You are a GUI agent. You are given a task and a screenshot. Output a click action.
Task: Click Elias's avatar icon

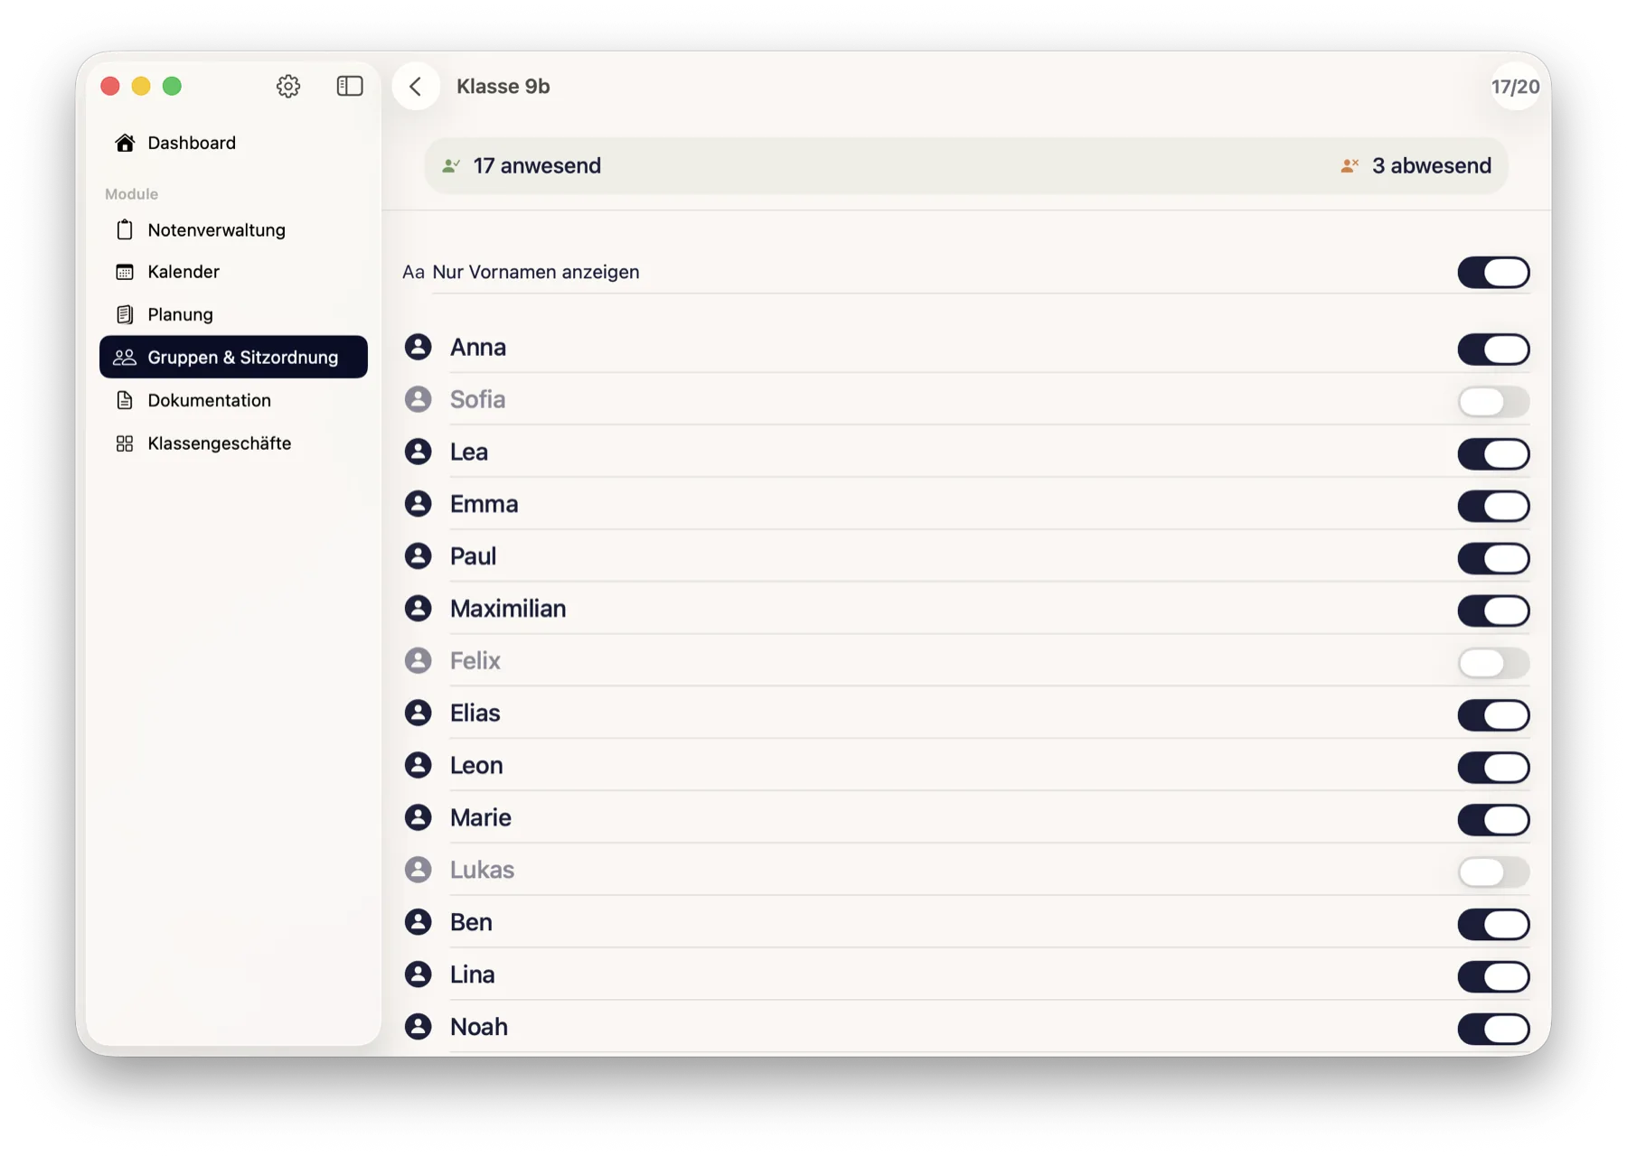(x=418, y=713)
